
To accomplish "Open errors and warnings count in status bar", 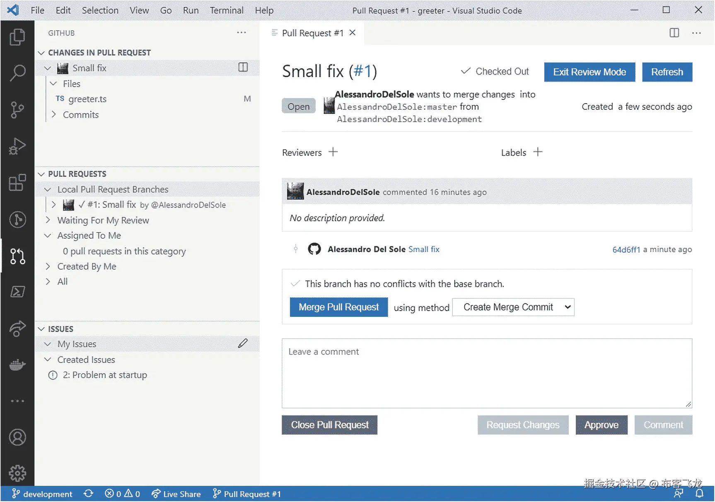I will (122, 494).
